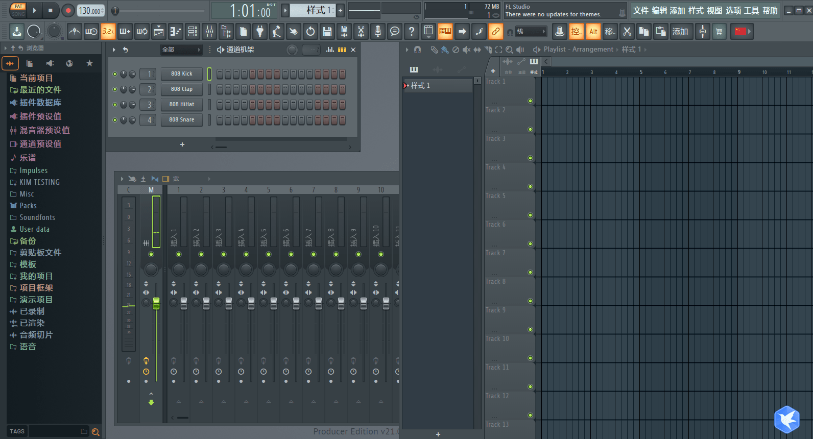Start one-click recording with microphone icon
This screenshot has height=439, width=813.
point(378,32)
